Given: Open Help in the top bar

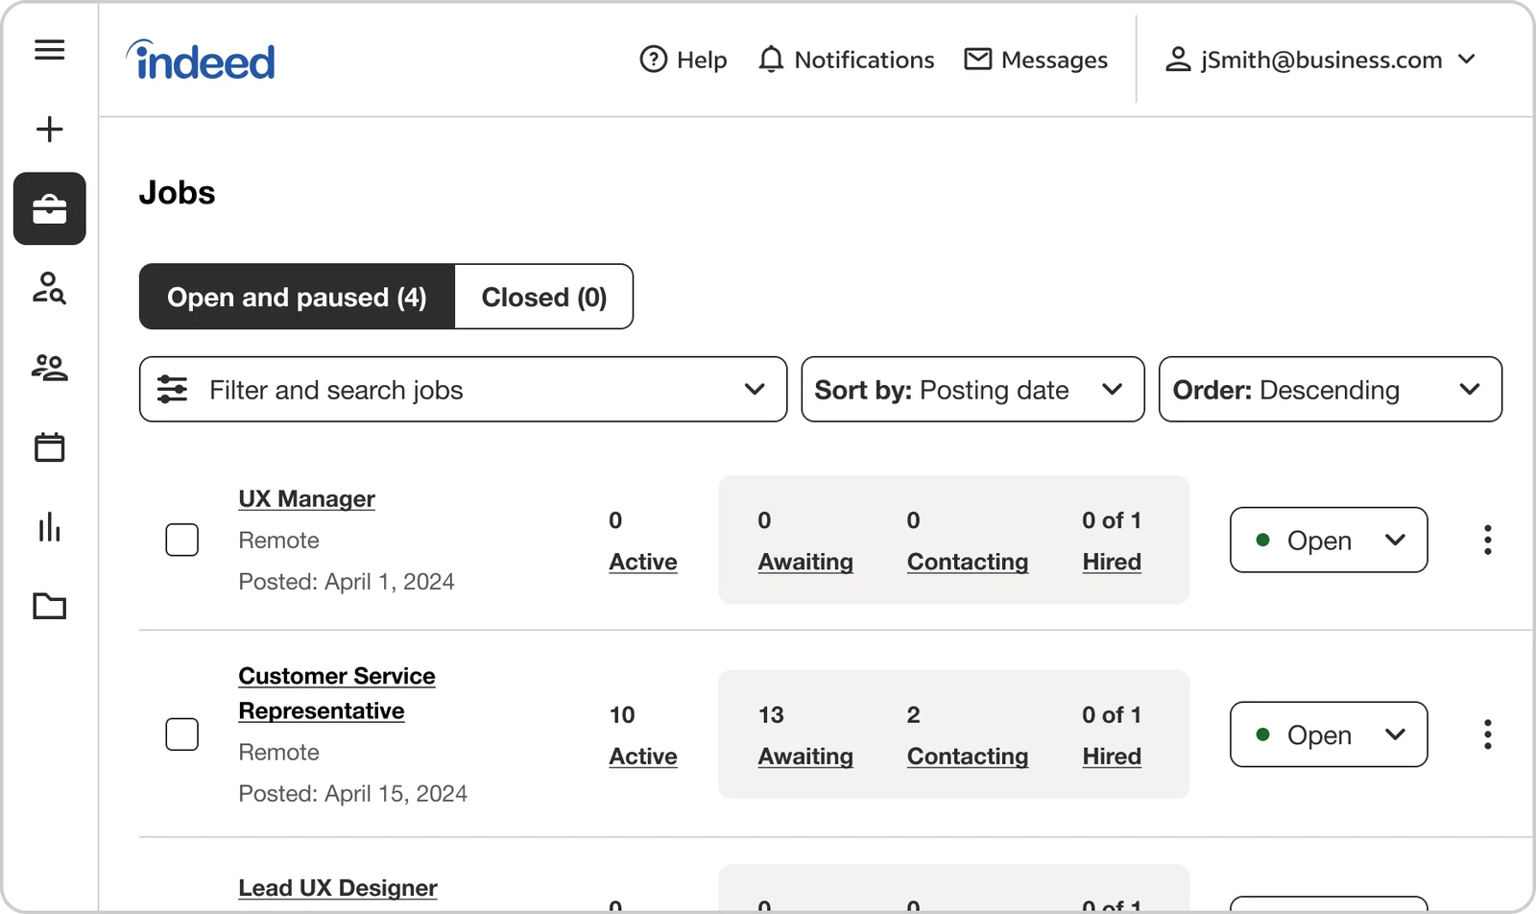Looking at the screenshot, I should click(x=684, y=60).
